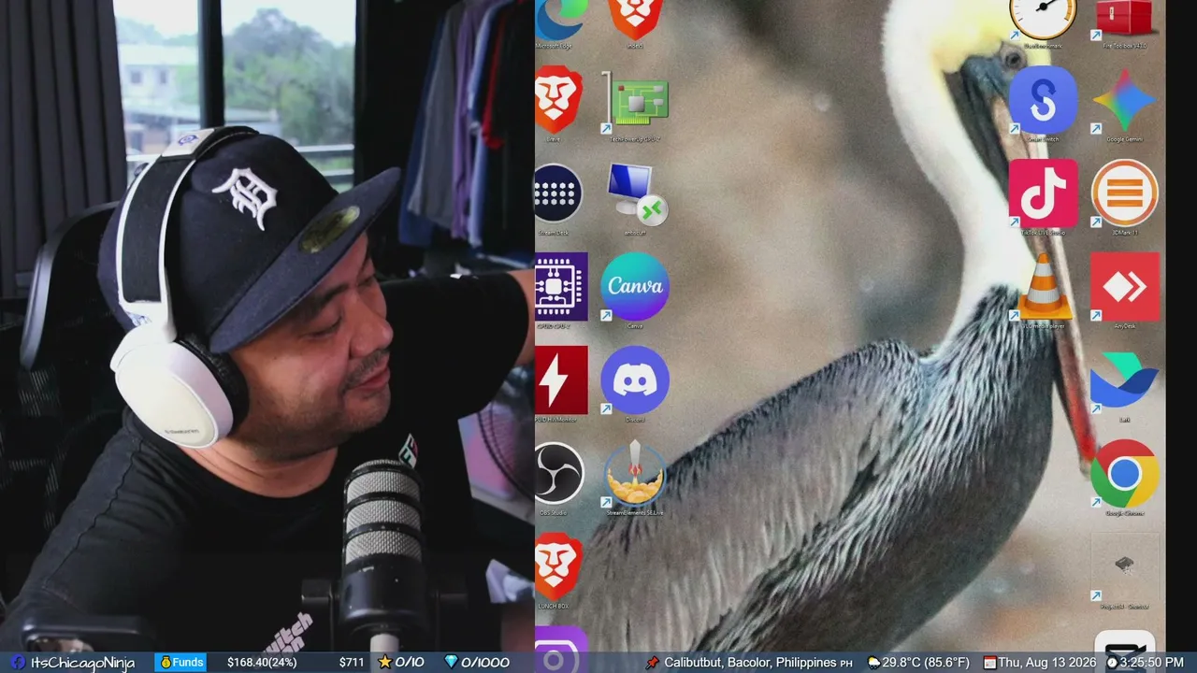Launch the CPUID CPU-Z shortcut

(561, 289)
